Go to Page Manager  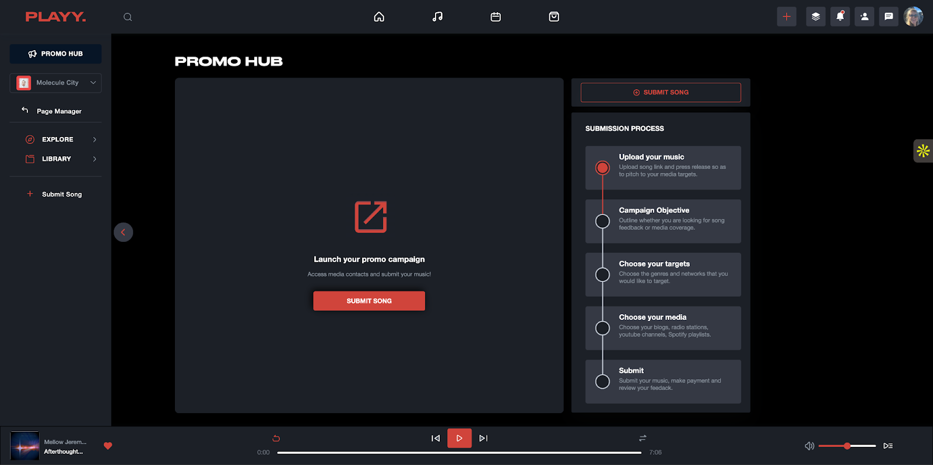[58, 111]
